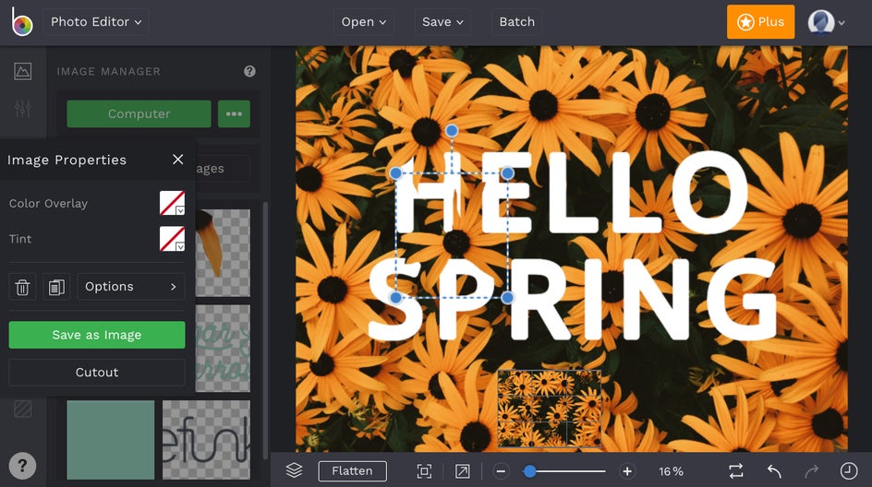Click top-right resize handle of selection
This screenshot has width=872, height=487.
507,173
